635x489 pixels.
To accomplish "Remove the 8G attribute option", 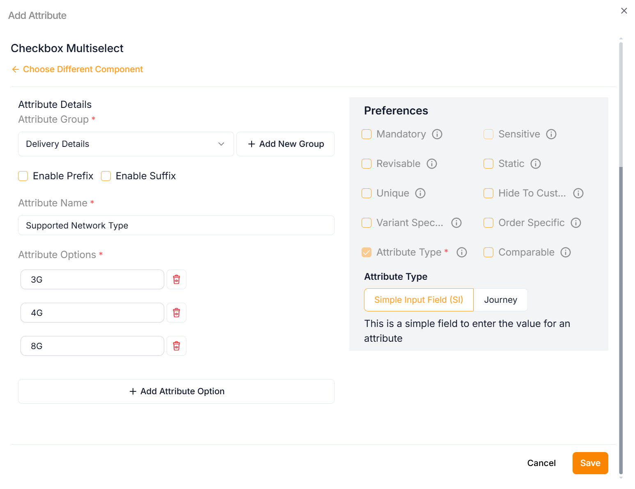I will [177, 346].
